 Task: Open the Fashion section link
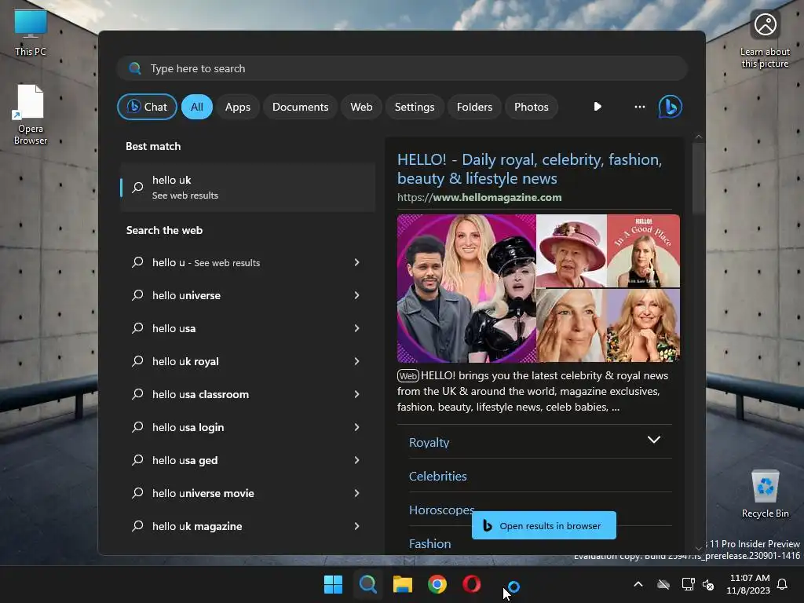429,543
